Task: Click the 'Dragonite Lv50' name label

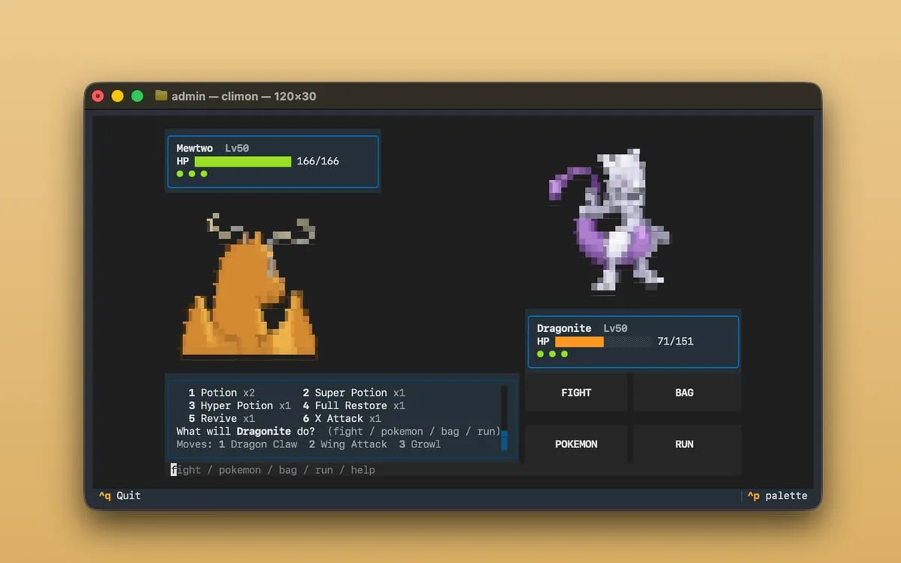Action: coord(582,328)
